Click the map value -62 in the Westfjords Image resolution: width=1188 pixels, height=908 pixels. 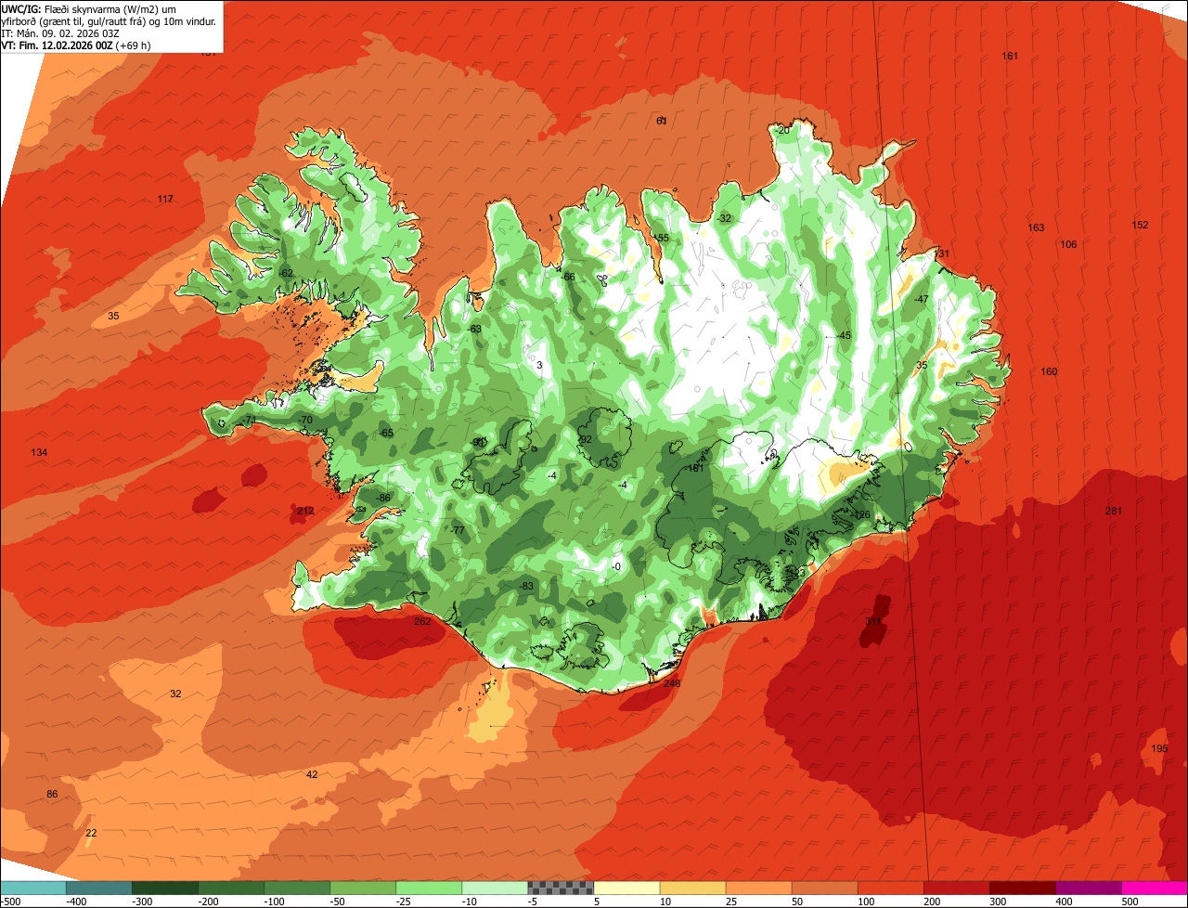[285, 273]
